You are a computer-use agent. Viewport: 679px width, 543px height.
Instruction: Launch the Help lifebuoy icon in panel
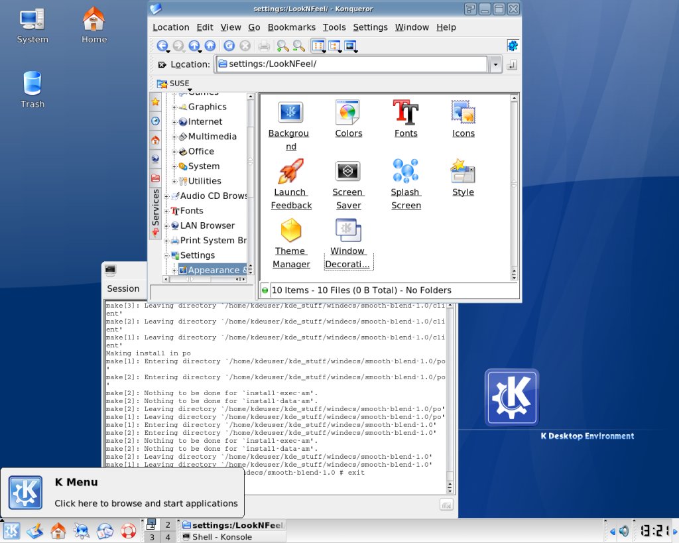128,530
